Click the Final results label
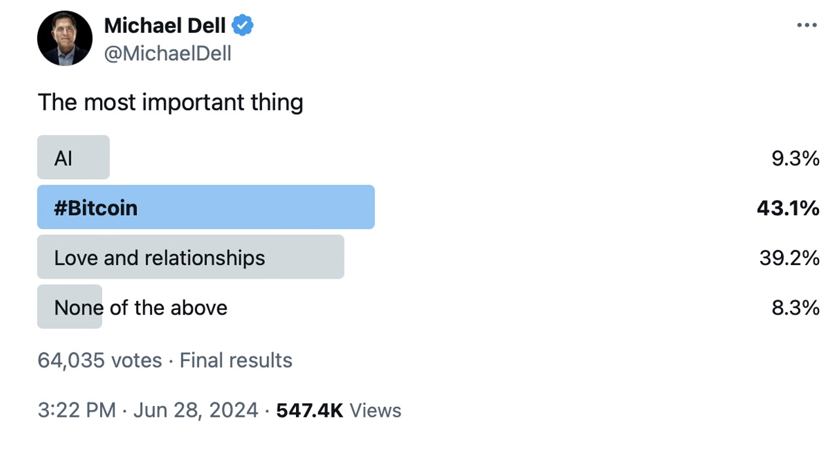 click(236, 360)
